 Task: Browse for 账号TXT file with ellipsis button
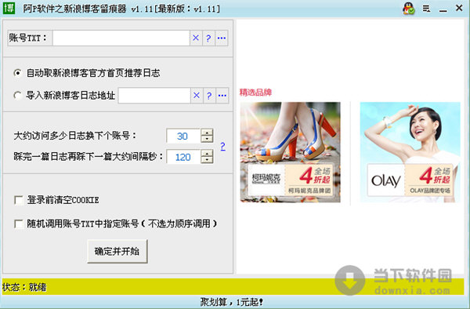pyautogui.click(x=222, y=38)
